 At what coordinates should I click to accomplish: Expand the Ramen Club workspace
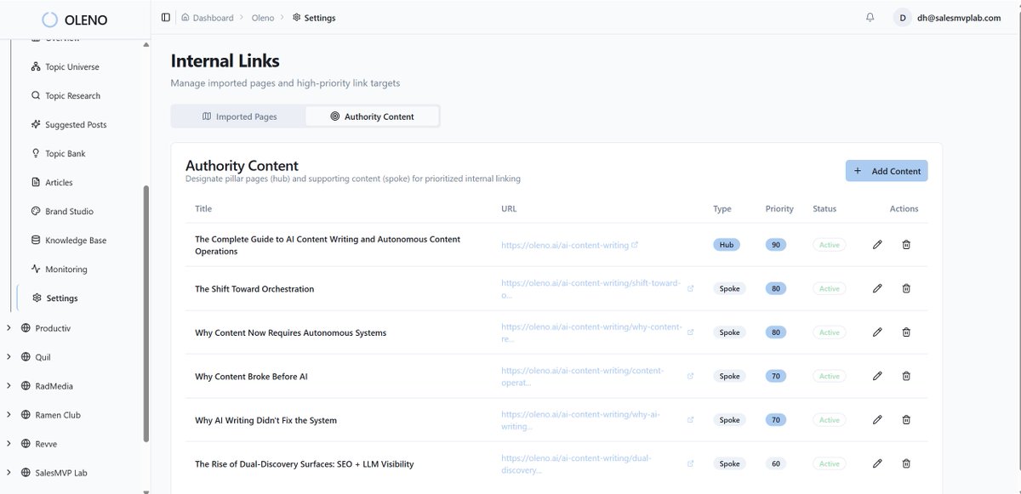[9, 415]
